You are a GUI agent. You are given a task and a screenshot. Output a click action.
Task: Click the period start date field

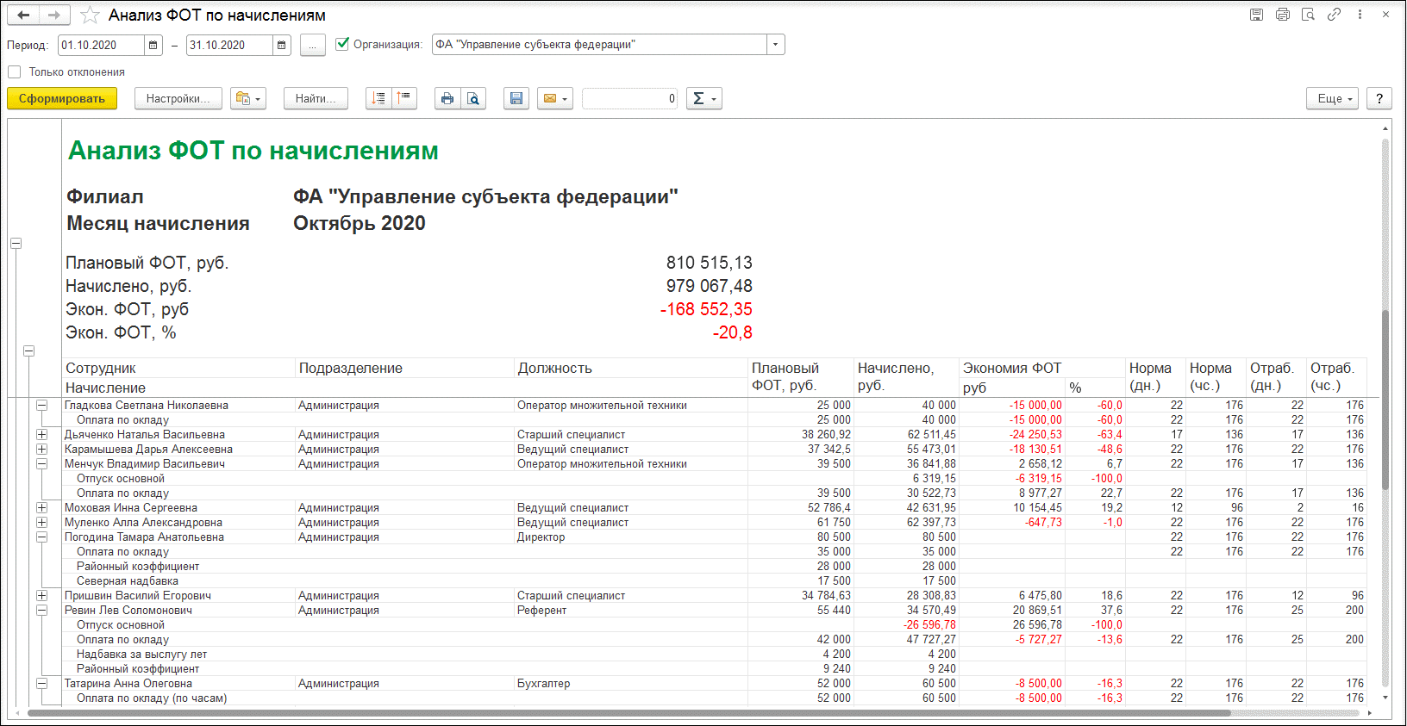(102, 45)
